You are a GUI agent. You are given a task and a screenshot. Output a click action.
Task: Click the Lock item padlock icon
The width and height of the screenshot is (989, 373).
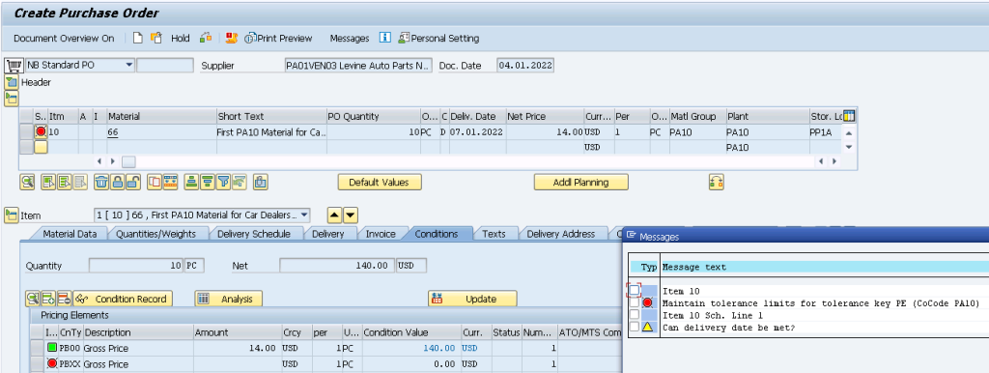[x=117, y=183]
